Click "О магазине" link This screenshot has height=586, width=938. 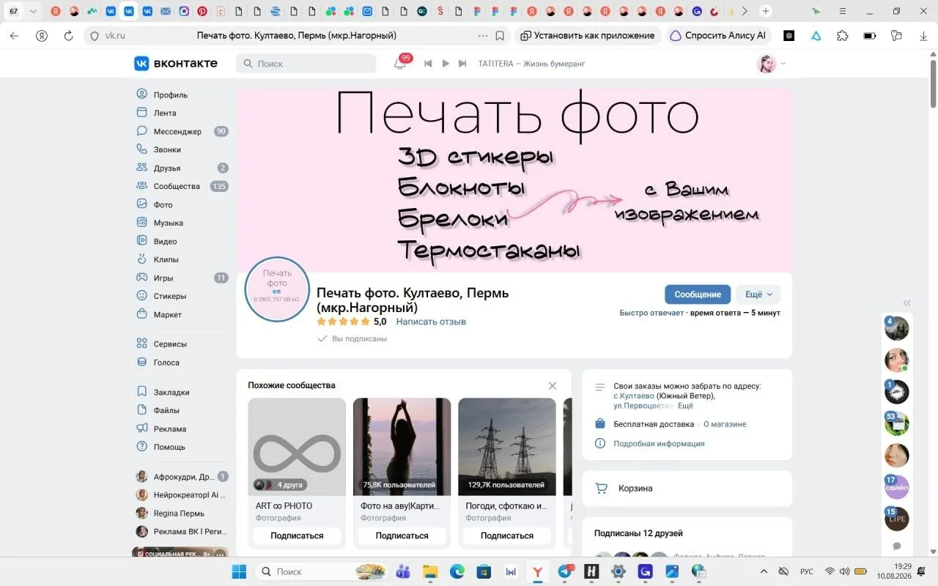point(725,424)
